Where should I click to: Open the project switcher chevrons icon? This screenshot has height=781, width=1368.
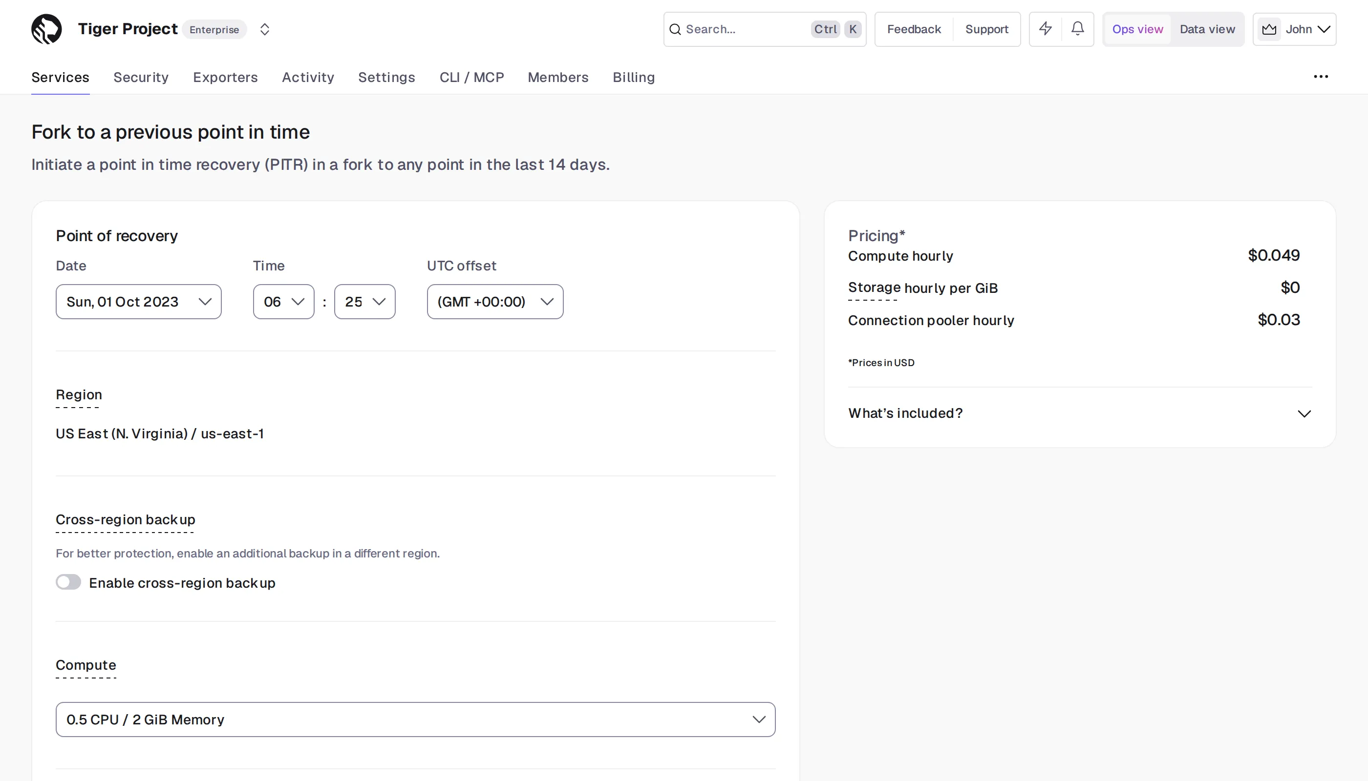(x=265, y=29)
